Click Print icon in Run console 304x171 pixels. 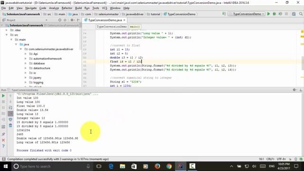coord(10,120)
